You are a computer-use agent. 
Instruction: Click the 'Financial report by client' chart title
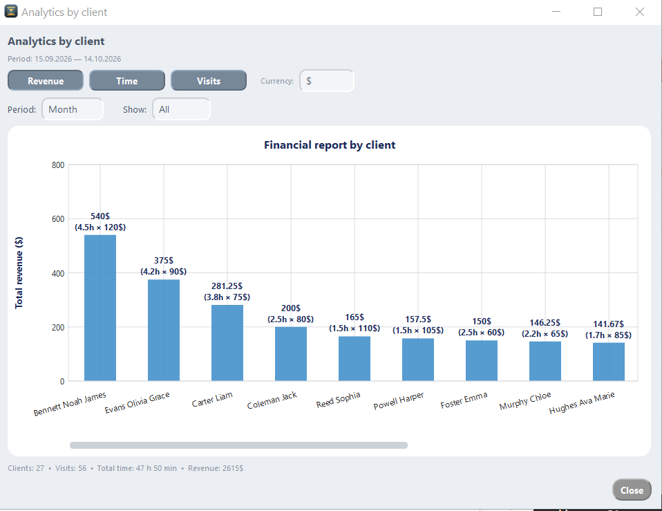[x=330, y=145]
